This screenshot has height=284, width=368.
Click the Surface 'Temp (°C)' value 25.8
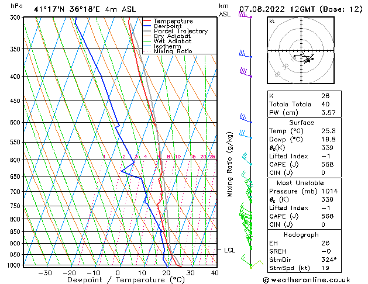[x=328, y=131]
